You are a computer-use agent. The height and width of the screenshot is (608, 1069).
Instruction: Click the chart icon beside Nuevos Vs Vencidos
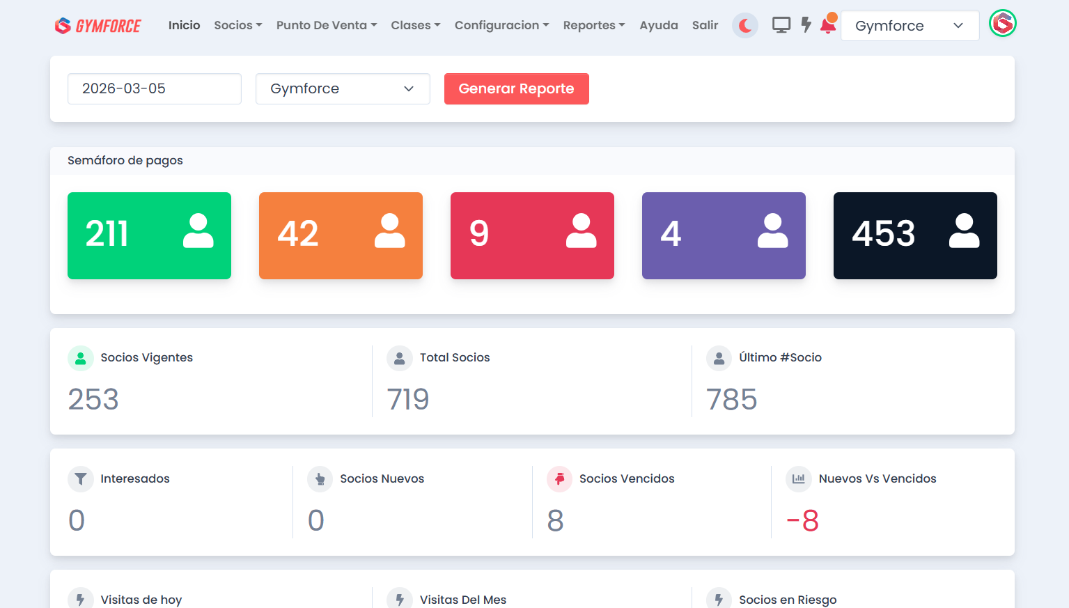click(798, 478)
